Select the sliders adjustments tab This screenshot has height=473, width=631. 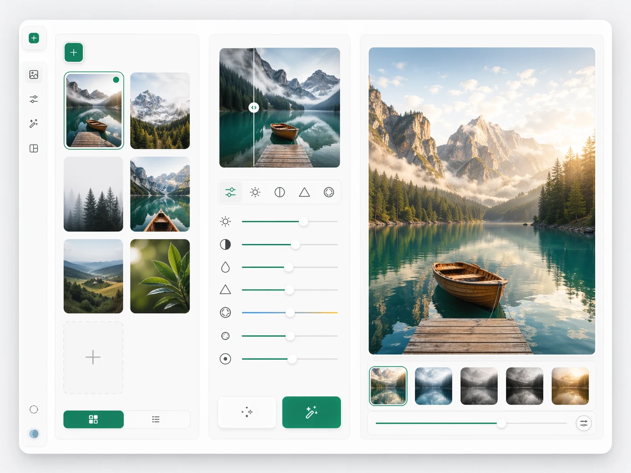coord(231,192)
